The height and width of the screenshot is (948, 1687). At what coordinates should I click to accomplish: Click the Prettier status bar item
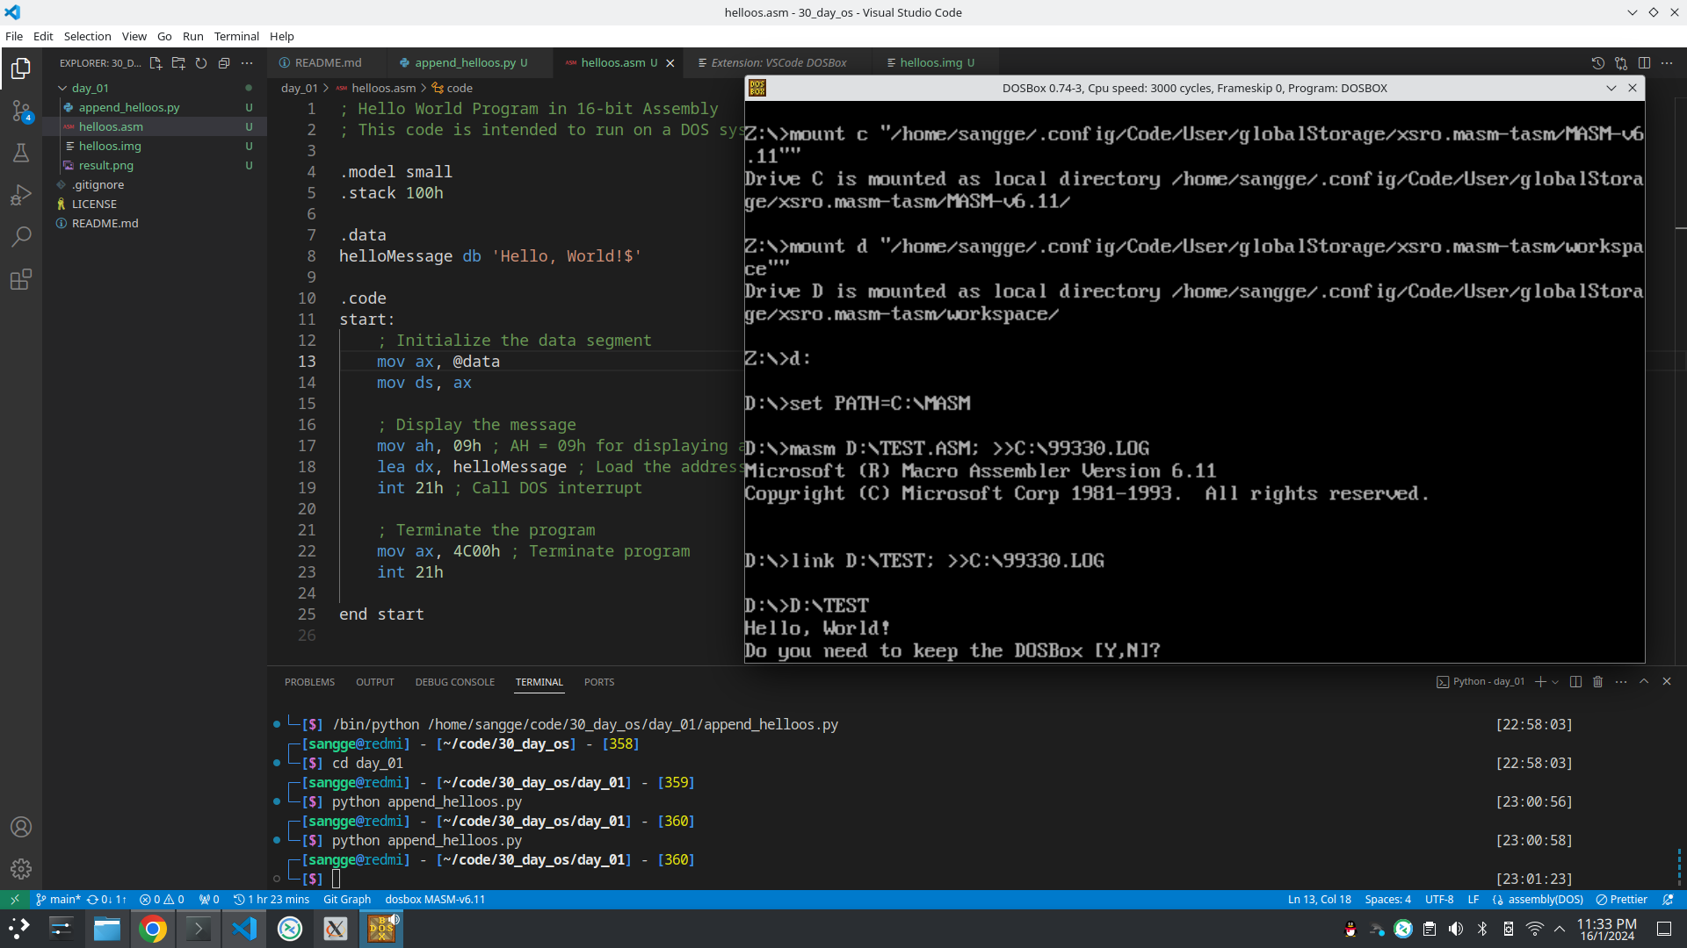pyautogui.click(x=1622, y=900)
